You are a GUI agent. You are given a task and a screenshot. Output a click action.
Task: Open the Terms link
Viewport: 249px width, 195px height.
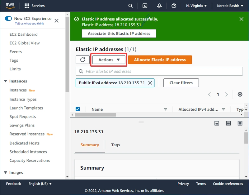201,184
